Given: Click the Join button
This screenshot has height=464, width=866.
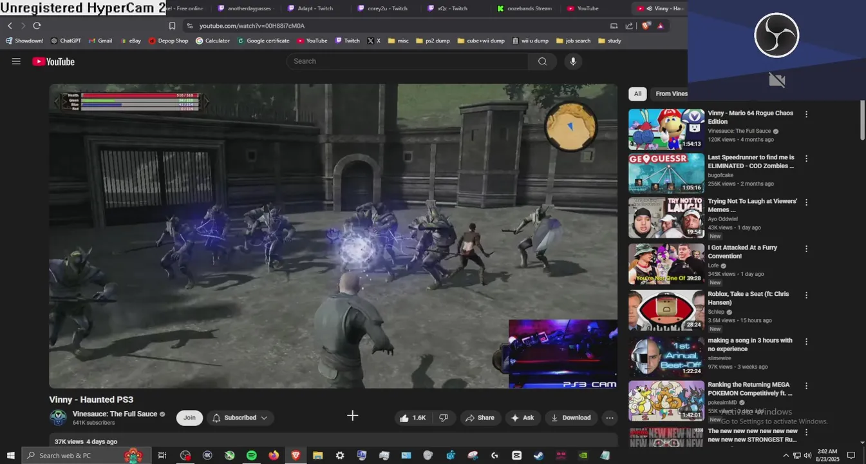Looking at the screenshot, I should [189, 418].
